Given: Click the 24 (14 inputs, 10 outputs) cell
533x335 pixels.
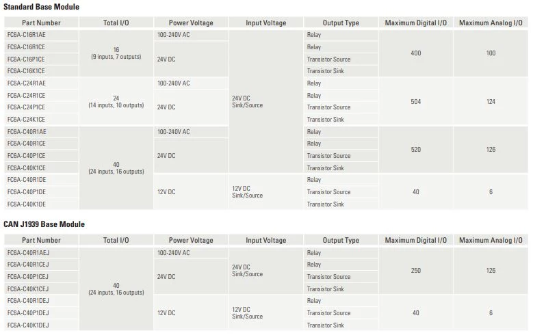Looking at the screenshot, I should pyautogui.click(x=116, y=101).
